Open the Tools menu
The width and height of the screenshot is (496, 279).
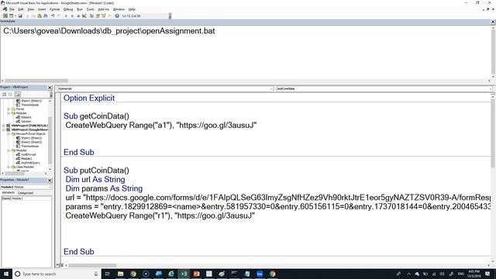pyautogui.click(x=90, y=9)
